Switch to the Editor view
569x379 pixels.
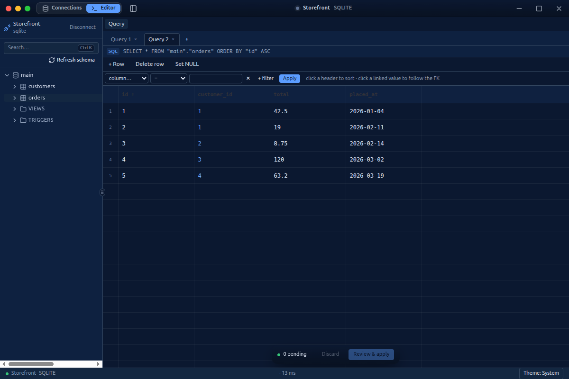(x=103, y=8)
